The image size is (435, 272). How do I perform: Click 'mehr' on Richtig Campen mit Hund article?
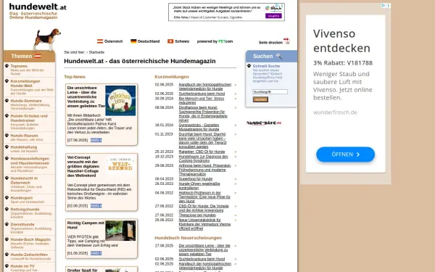click(96, 253)
